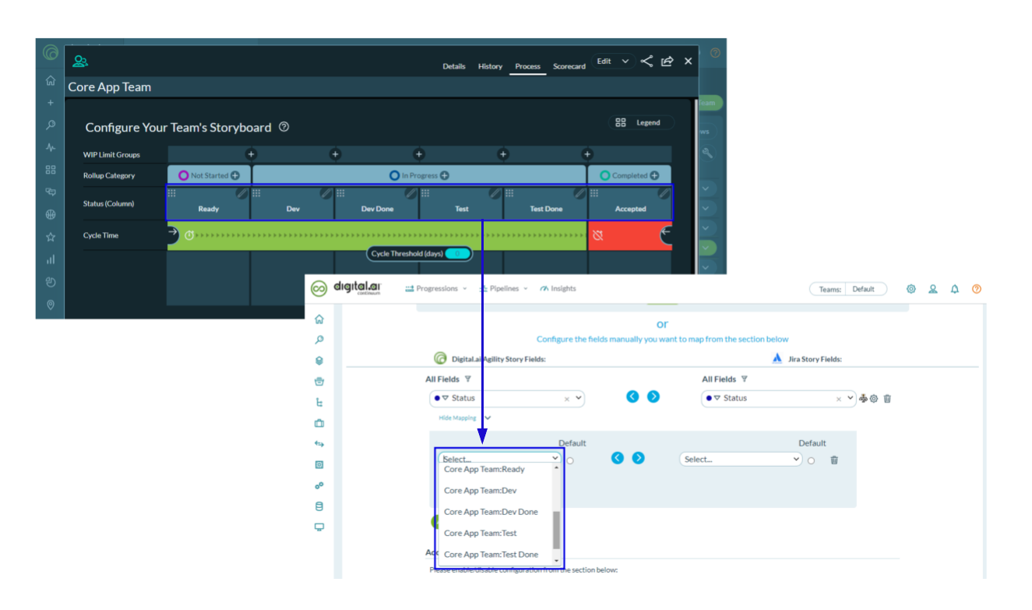The width and height of the screenshot is (1032, 610).
Task: Expand the Pipelines menu
Action: click(x=503, y=288)
